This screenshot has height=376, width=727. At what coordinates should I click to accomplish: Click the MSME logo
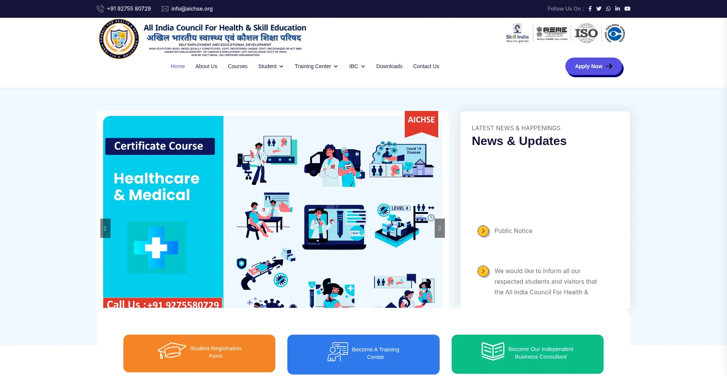552,33
